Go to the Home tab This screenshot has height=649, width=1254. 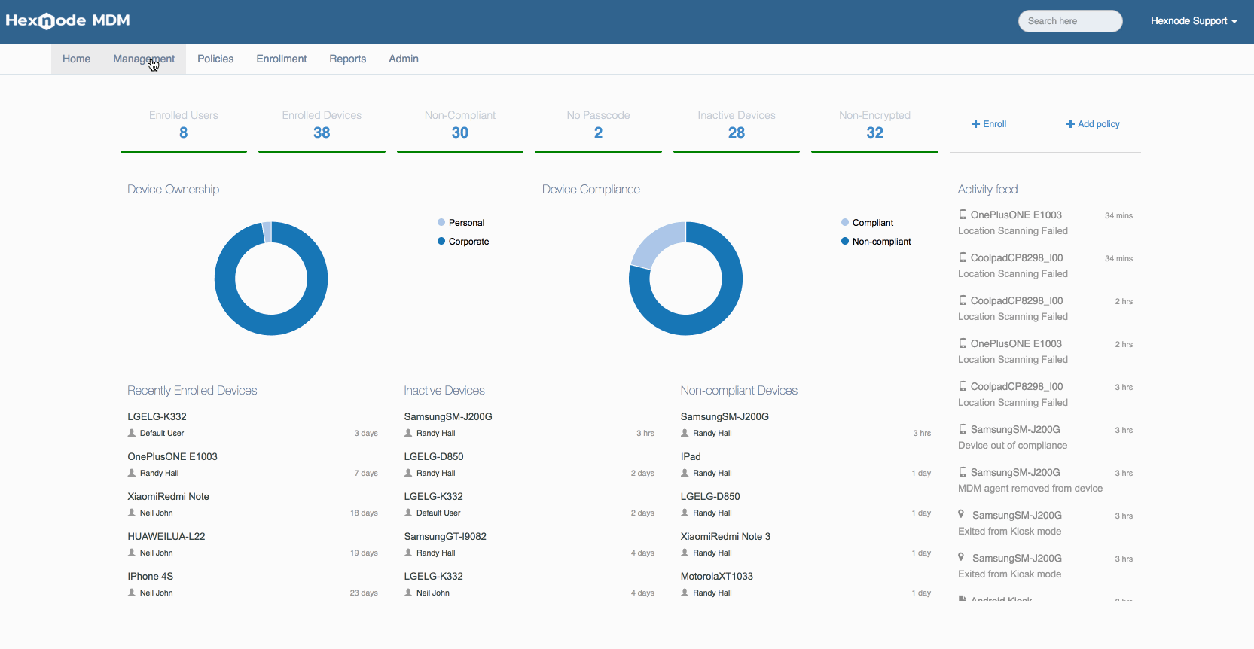pyautogui.click(x=76, y=59)
